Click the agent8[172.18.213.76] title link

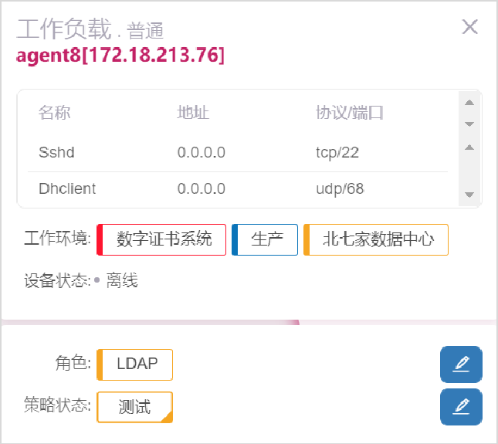(x=120, y=56)
